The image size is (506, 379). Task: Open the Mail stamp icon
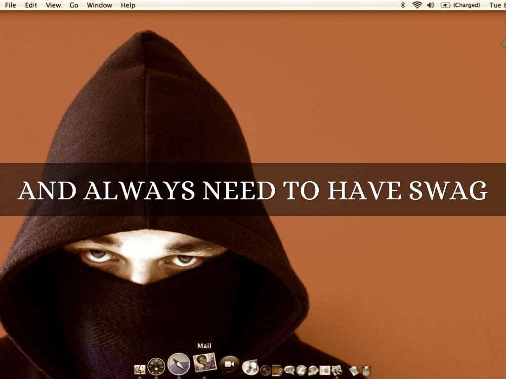tap(204, 364)
